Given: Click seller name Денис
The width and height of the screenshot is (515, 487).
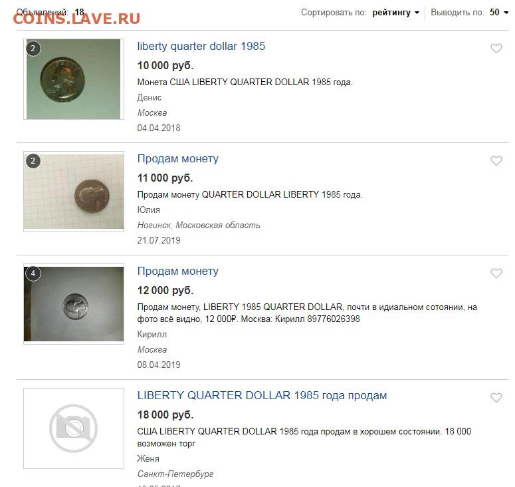Looking at the screenshot, I should [x=149, y=97].
